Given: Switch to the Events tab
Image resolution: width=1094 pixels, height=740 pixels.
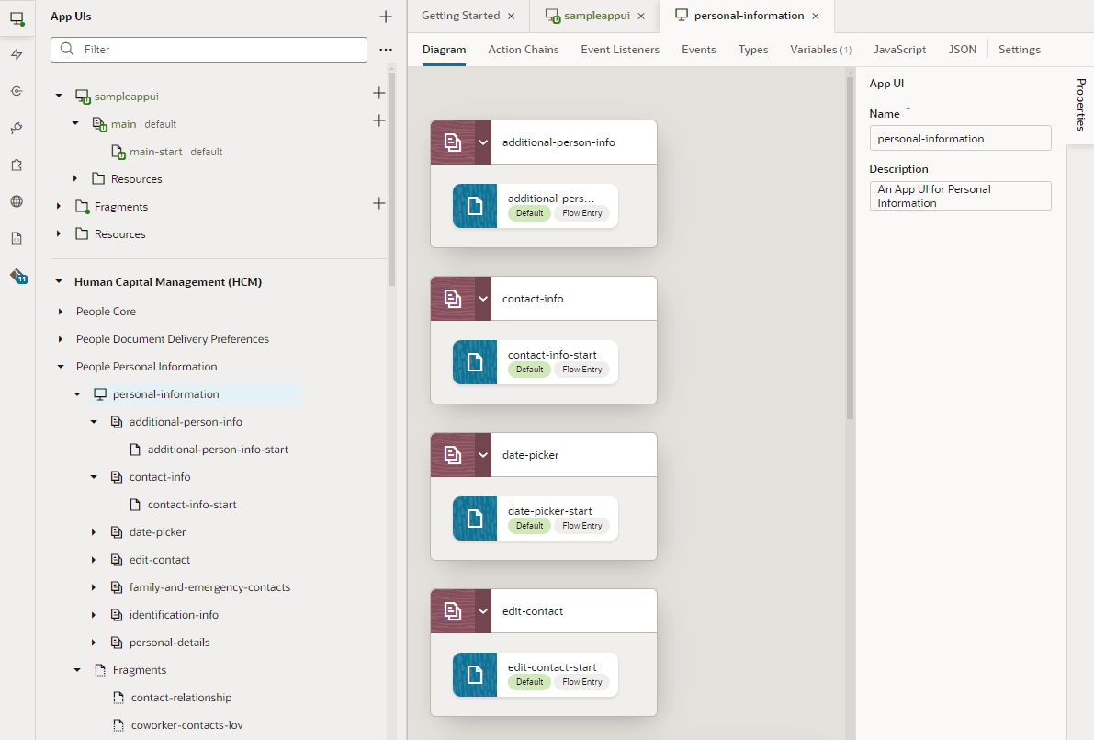Looking at the screenshot, I should coord(698,50).
